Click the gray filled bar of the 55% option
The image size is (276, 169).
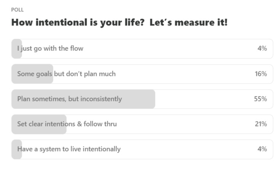[x=83, y=99]
